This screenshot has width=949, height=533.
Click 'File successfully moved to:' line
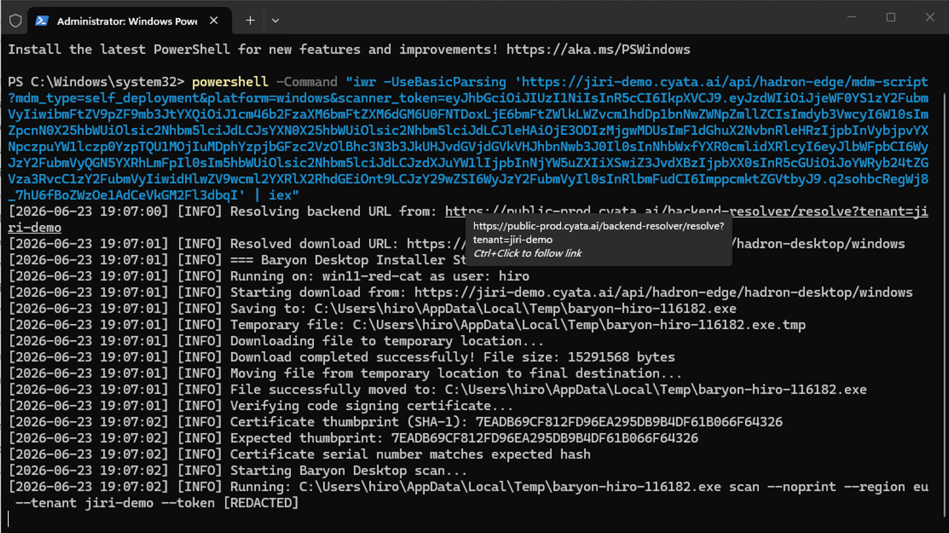pyautogui.click(x=548, y=390)
